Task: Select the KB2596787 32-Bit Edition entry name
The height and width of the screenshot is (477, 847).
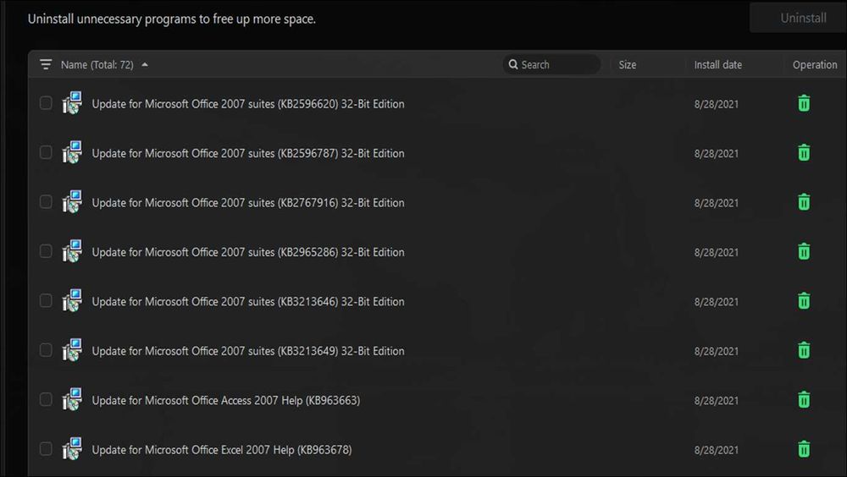Action: pos(248,153)
